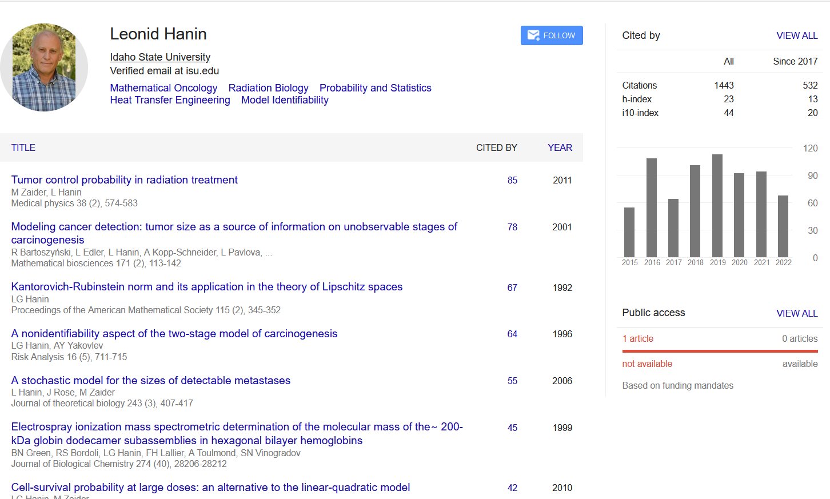Click the i10-index label

click(x=640, y=113)
